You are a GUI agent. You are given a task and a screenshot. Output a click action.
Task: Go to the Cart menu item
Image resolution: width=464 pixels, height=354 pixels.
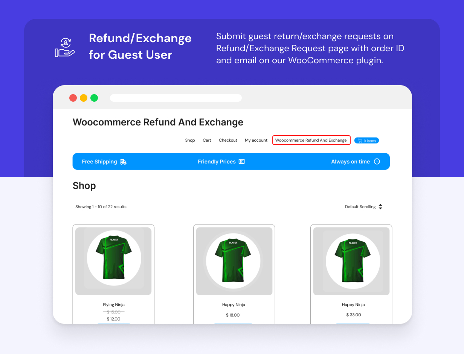(207, 140)
